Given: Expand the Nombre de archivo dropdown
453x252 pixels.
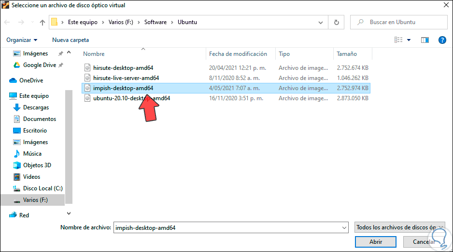Looking at the screenshot, I should (344, 228).
